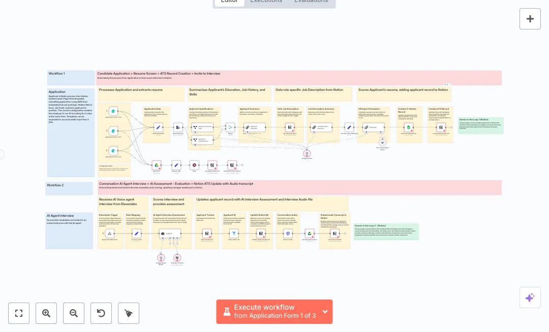Viewport: 549px width, 332px height.
Task: Click the add node plus button
Action: 530,19
